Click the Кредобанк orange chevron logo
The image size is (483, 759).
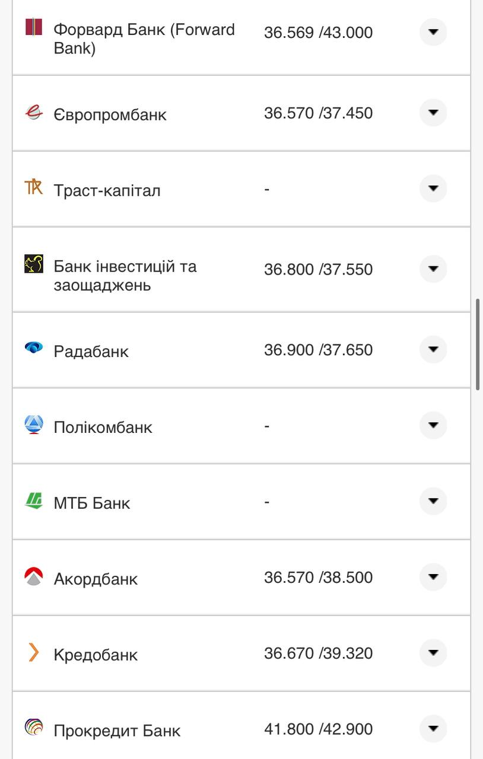(34, 652)
